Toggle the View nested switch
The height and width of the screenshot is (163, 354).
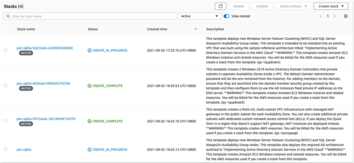pyautogui.click(x=227, y=16)
